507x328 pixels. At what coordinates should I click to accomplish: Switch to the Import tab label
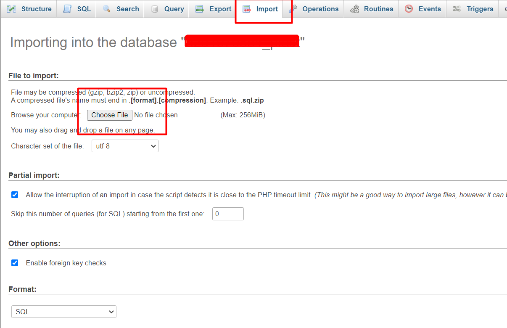pos(267,9)
